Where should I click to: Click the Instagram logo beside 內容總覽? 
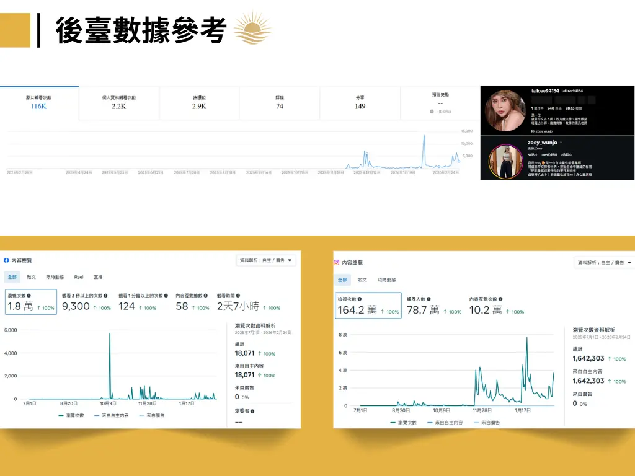point(336,262)
